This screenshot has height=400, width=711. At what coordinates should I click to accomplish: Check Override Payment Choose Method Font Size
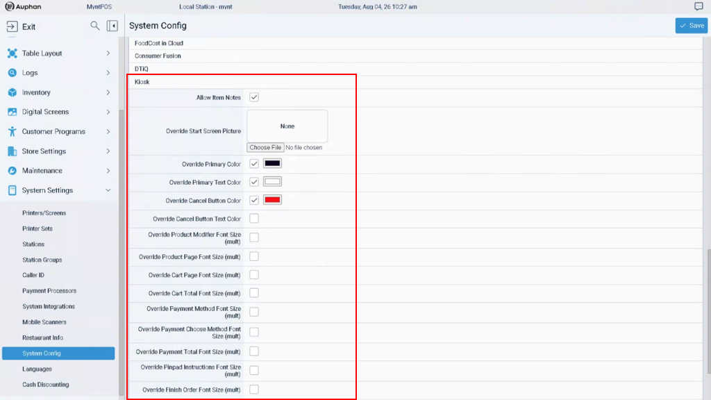coord(254,333)
